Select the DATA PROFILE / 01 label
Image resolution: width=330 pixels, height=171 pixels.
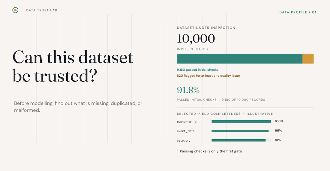click(298, 12)
